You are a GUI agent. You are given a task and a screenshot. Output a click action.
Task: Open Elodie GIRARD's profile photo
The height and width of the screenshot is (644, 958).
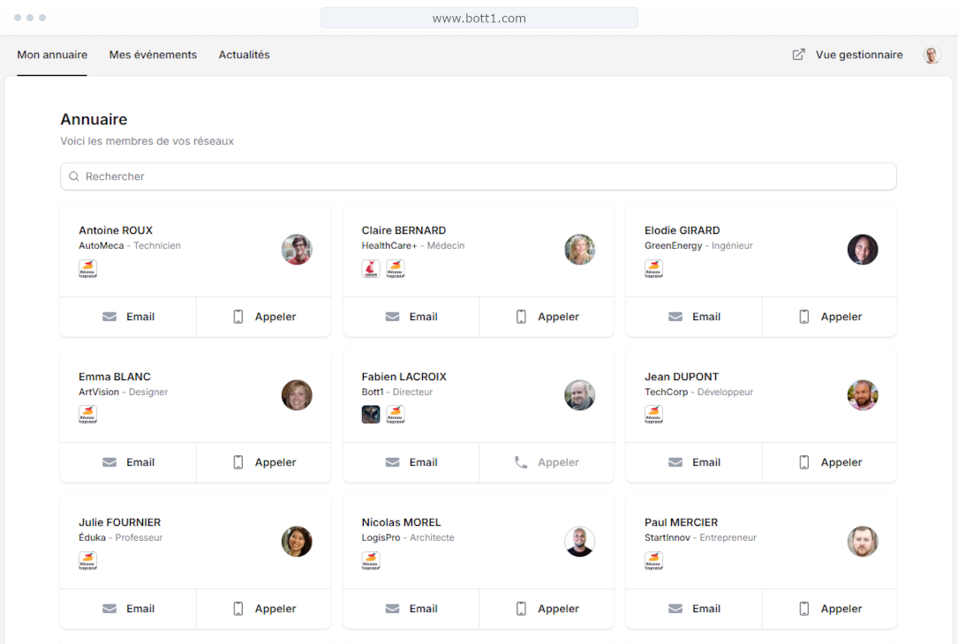click(x=863, y=250)
